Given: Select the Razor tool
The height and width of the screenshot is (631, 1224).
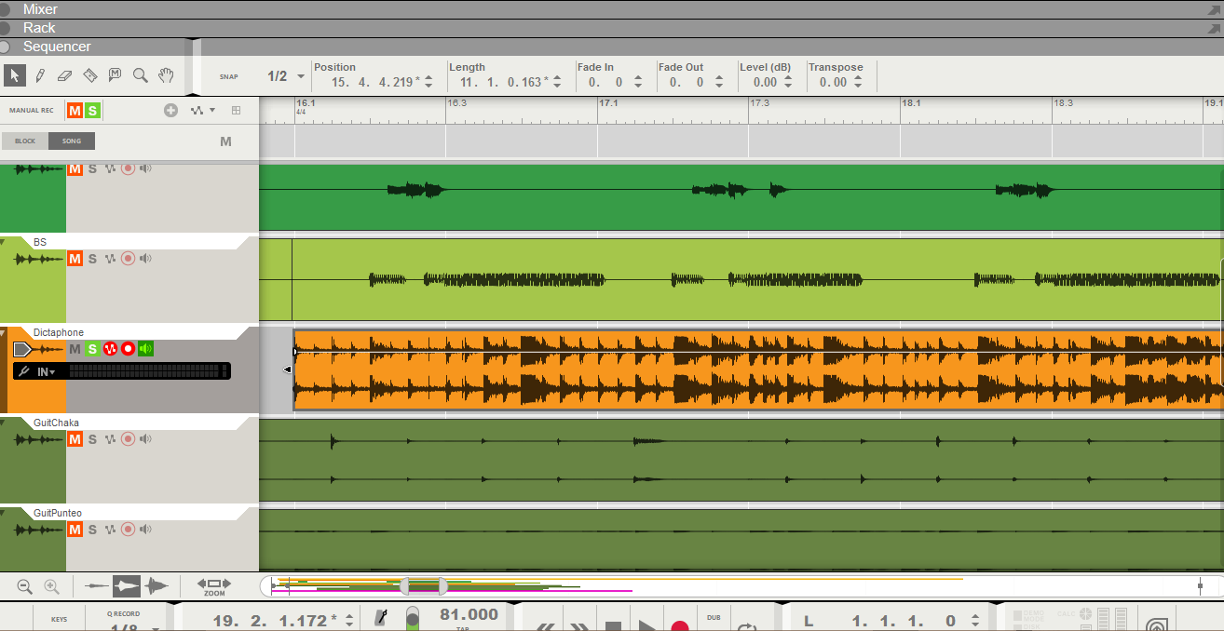Looking at the screenshot, I should point(90,75).
